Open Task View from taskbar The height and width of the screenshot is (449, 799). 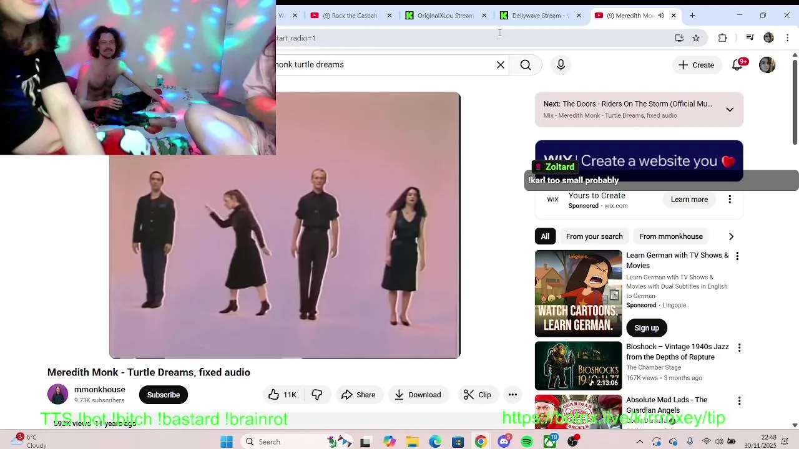coord(366,442)
